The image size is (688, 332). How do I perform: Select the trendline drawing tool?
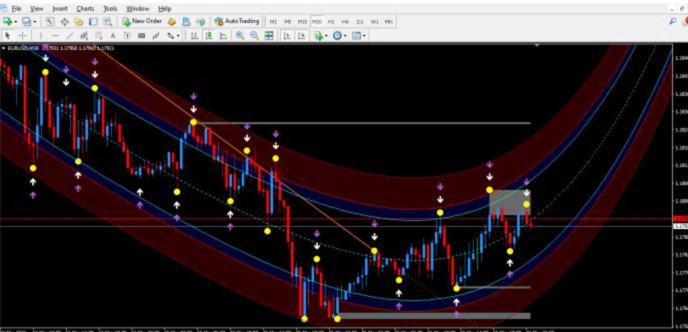[69, 36]
